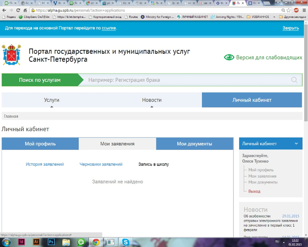Click the Главная breadcrumb

pyautogui.click(x=11, y=116)
